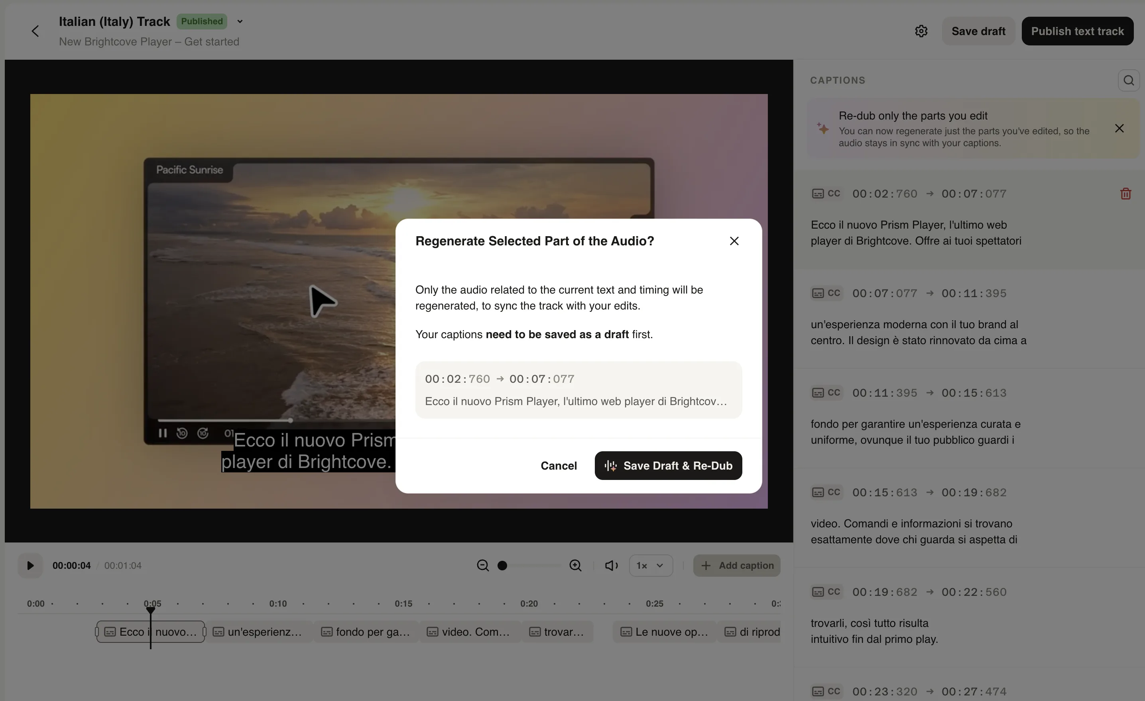Click the Published status badge
This screenshot has width=1145, height=701.
(x=202, y=22)
